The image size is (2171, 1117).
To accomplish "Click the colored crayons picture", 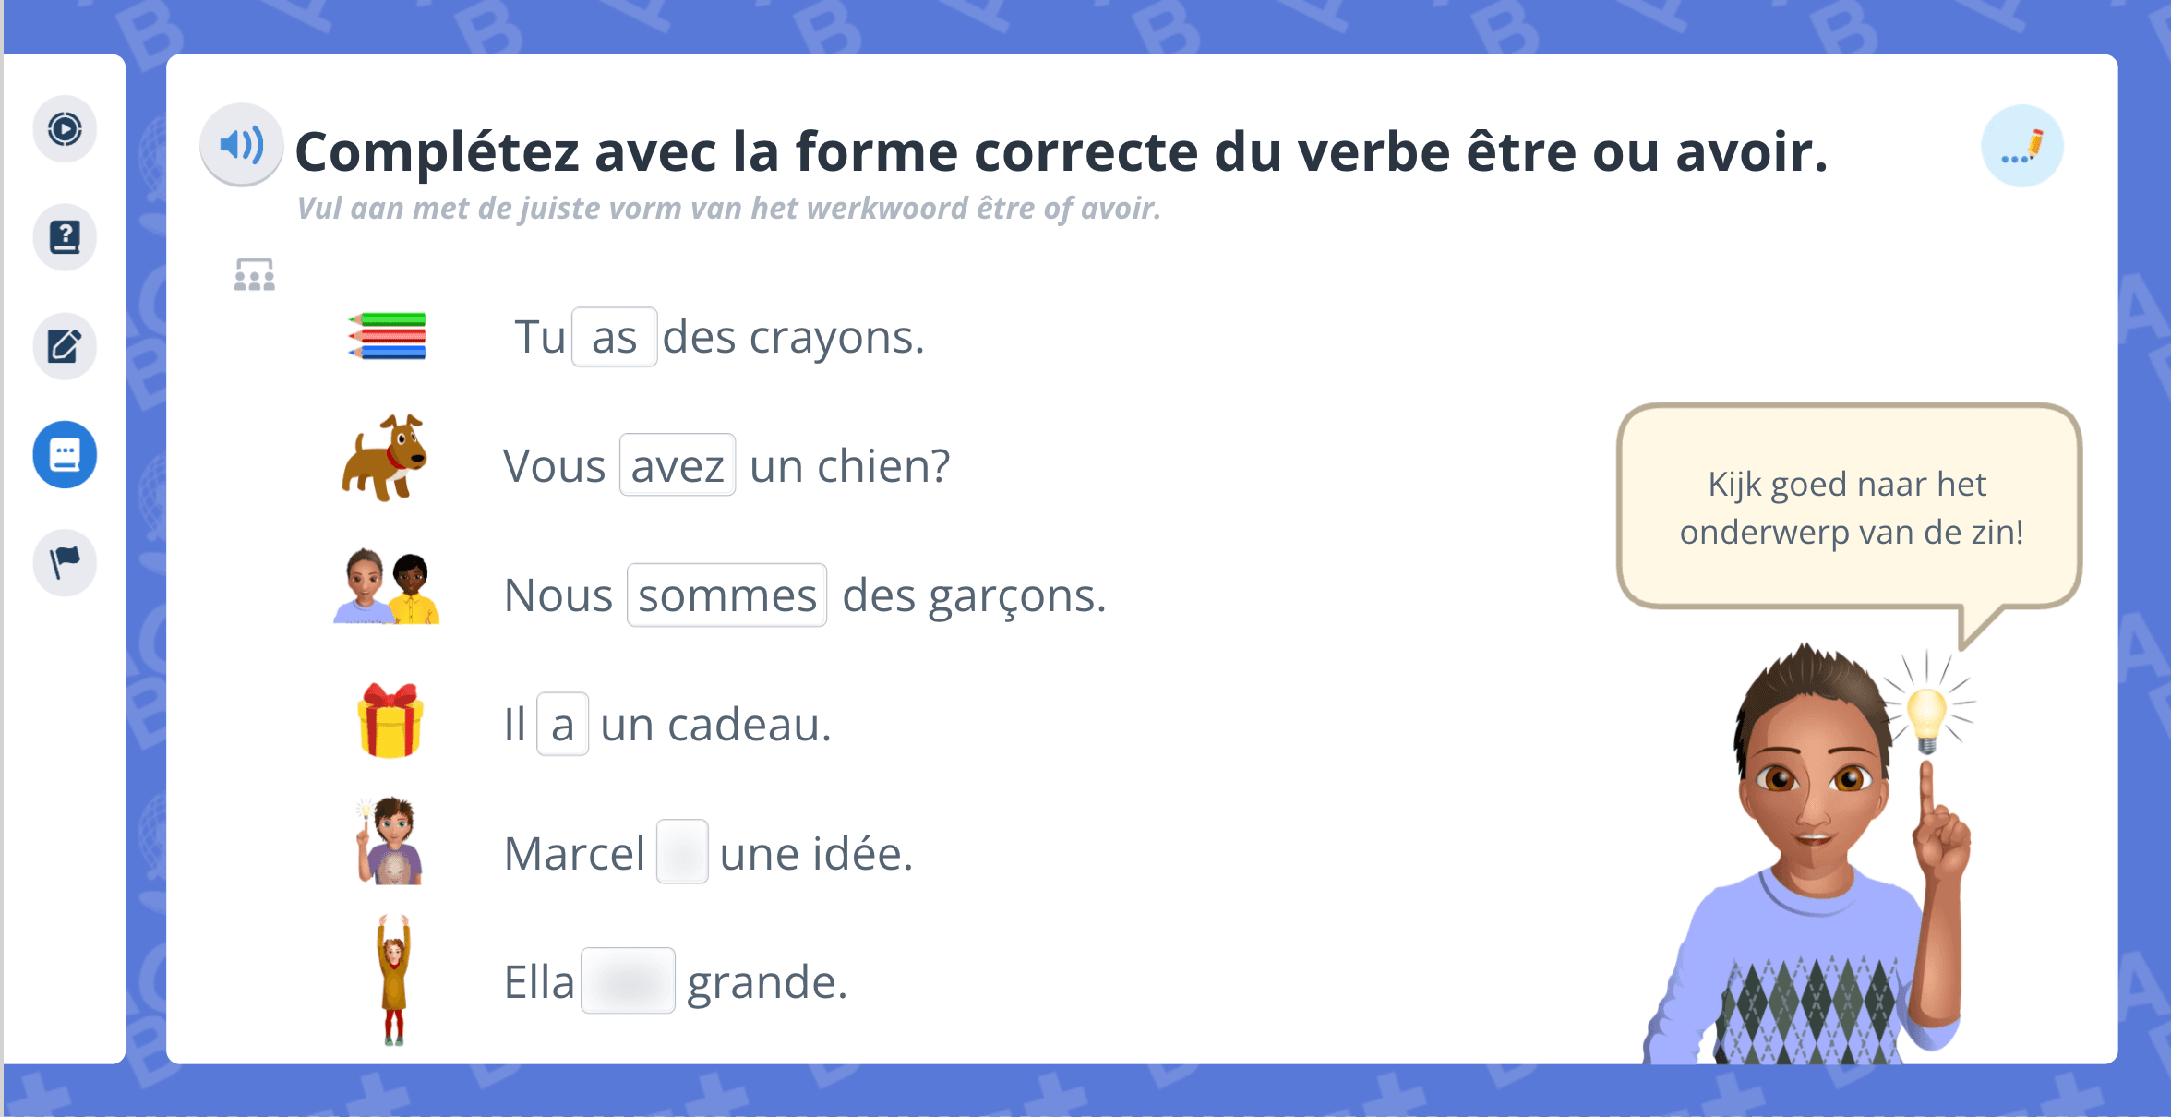I will pyautogui.click(x=388, y=336).
